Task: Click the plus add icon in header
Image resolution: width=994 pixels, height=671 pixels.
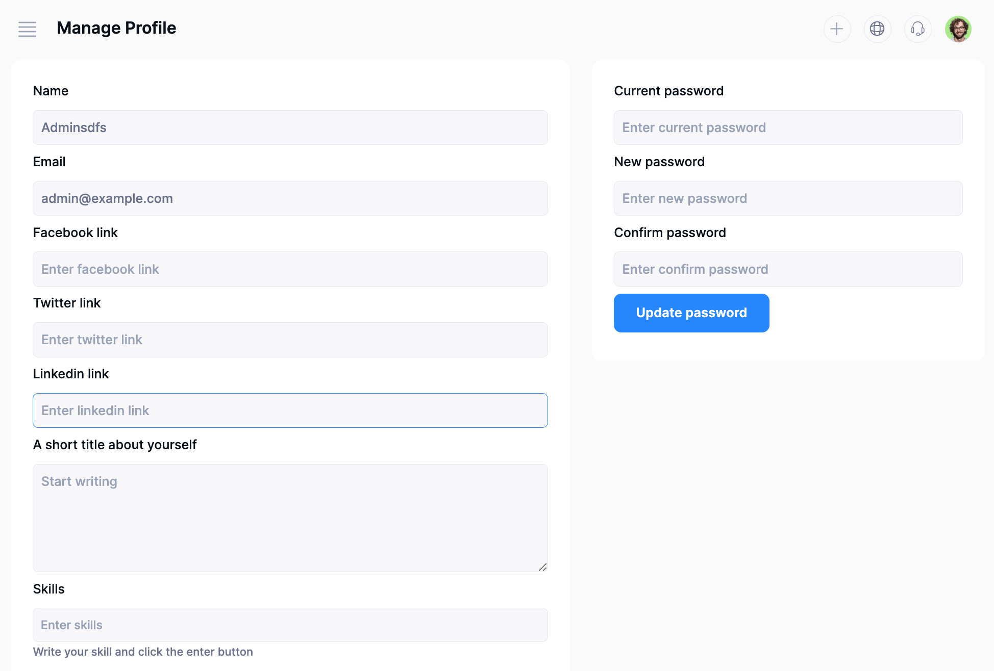Action: [837, 29]
